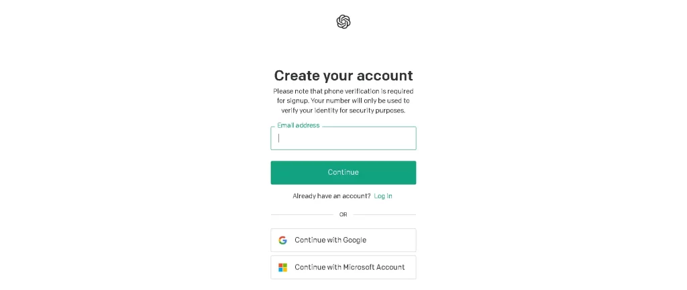Click the Continue with Microsoft Account text
Image resolution: width=687 pixels, height=290 pixels.
[x=350, y=267]
